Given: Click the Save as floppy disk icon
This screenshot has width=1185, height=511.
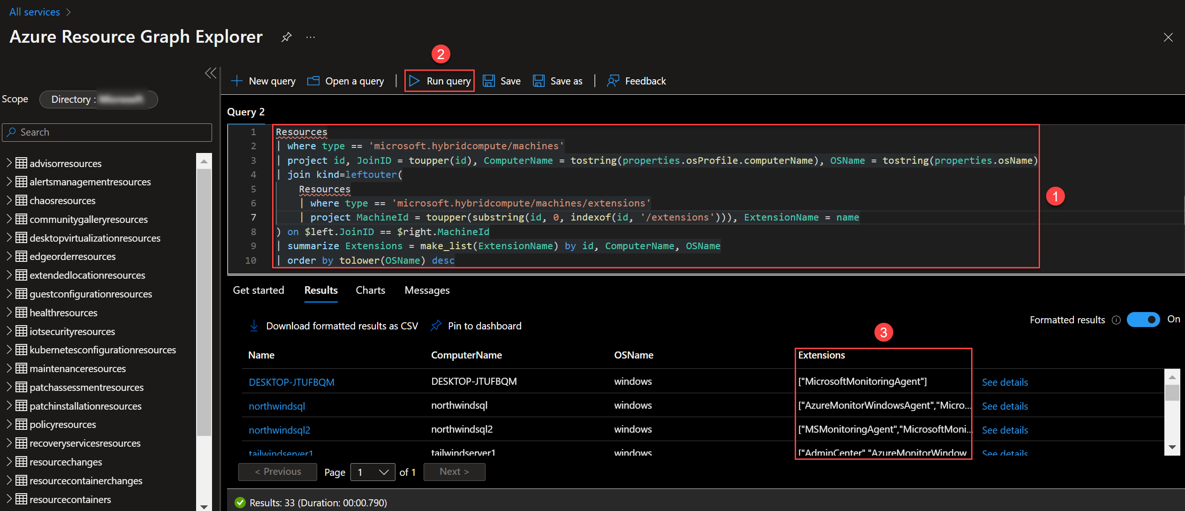Looking at the screenshot, I should 539,81.
